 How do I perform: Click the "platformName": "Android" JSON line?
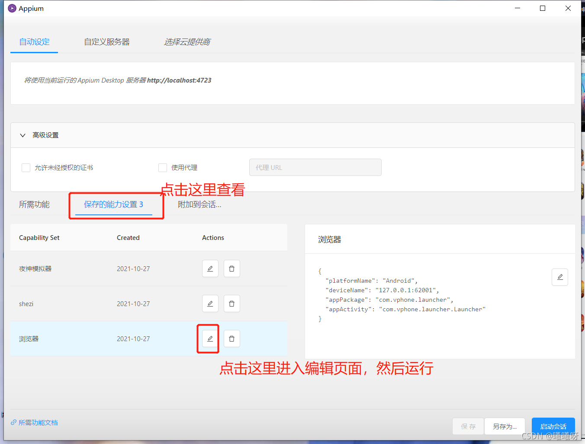(372, 281)
